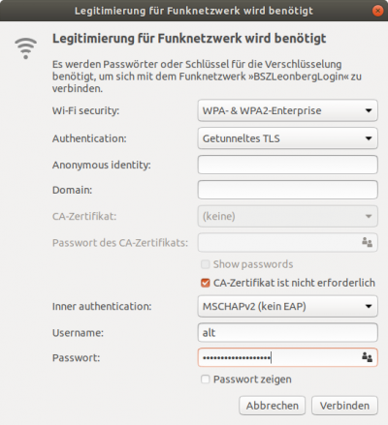388x425 pixels.
Task: Toggle the Show passwords checkbox
Action: point(206,264)
